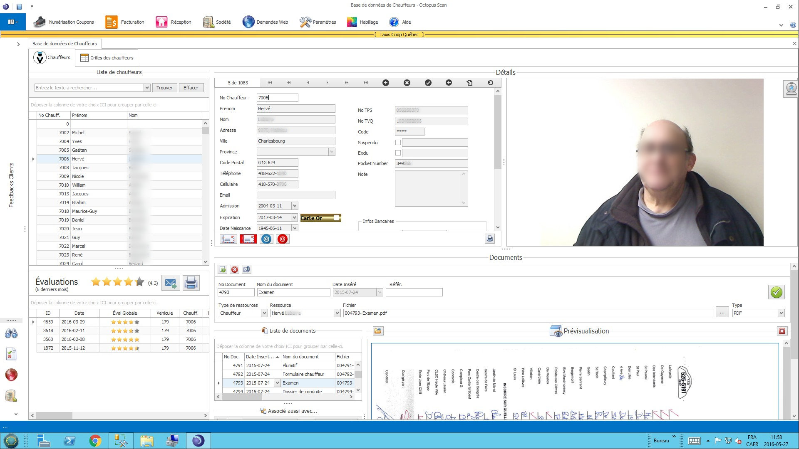
Task: Click the binoculars icon in left sidebar
Action: point(11,333)
